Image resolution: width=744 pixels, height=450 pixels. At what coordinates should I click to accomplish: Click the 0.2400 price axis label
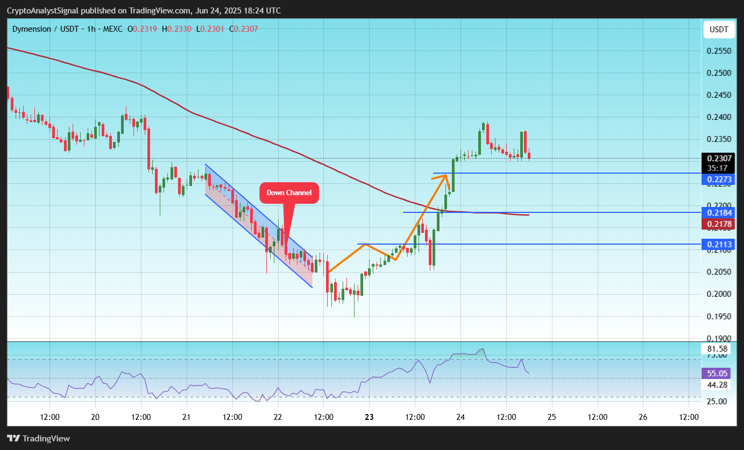click(x=719, y=117)
